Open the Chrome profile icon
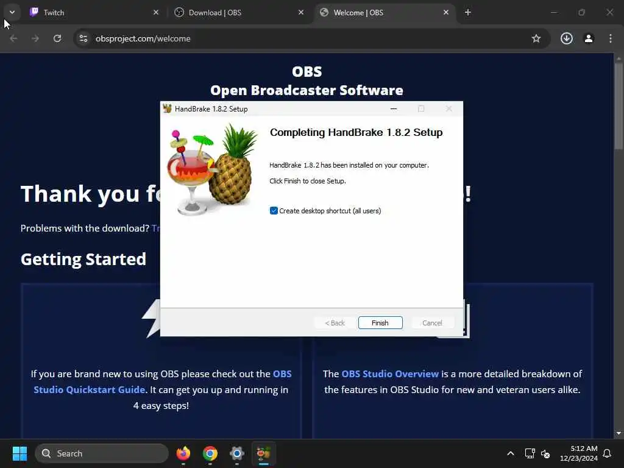Viewport: 624px width, 468px height. [x=589, y=38]
